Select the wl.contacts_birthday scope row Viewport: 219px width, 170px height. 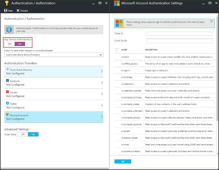[164, 97]
